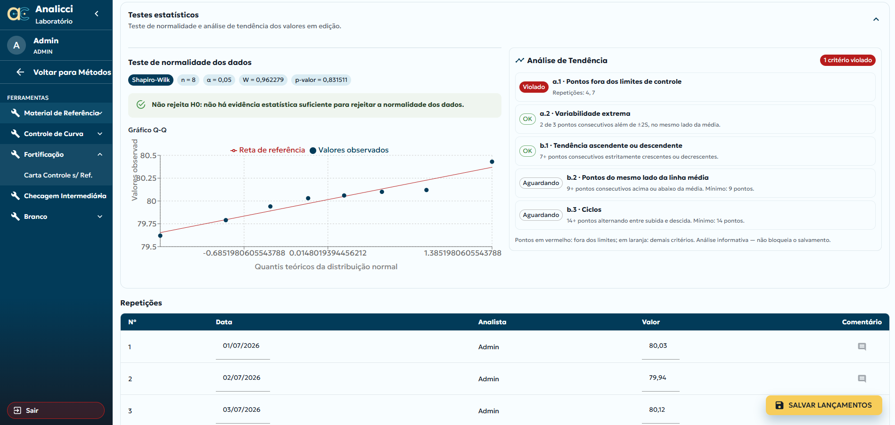Click the Analicci logo icon
The image size is (895, 425).
coord(18,14)
